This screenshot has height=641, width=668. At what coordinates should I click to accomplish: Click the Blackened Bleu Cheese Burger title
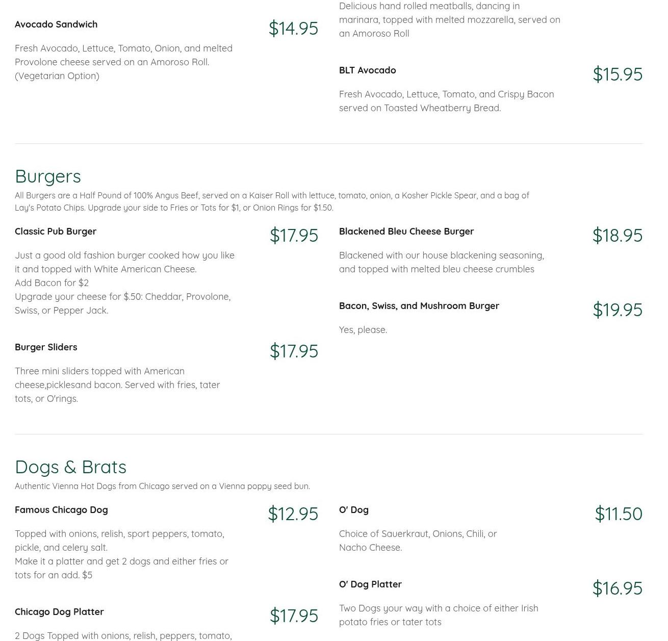[x=406, y=232]
